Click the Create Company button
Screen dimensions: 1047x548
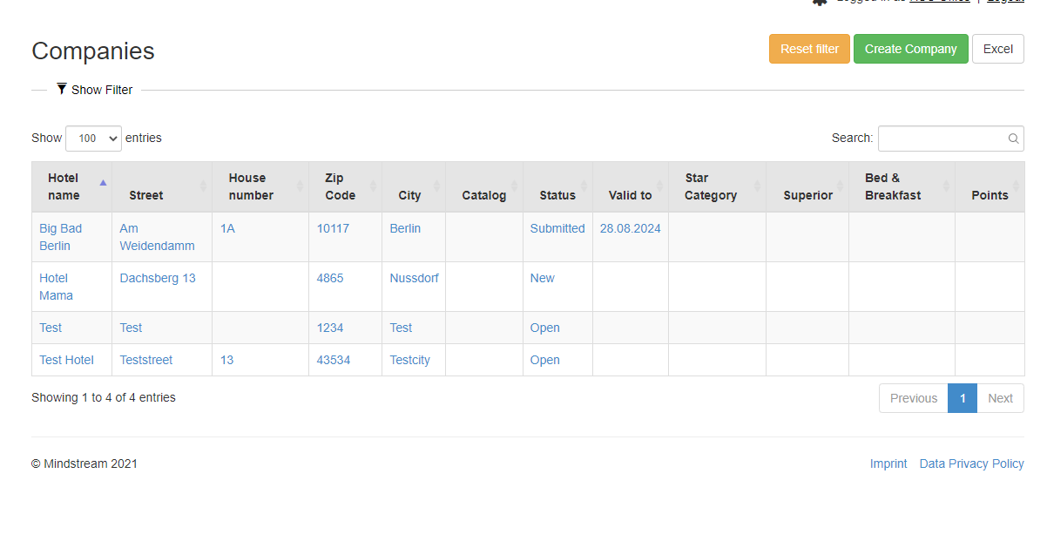coord(910,49)
